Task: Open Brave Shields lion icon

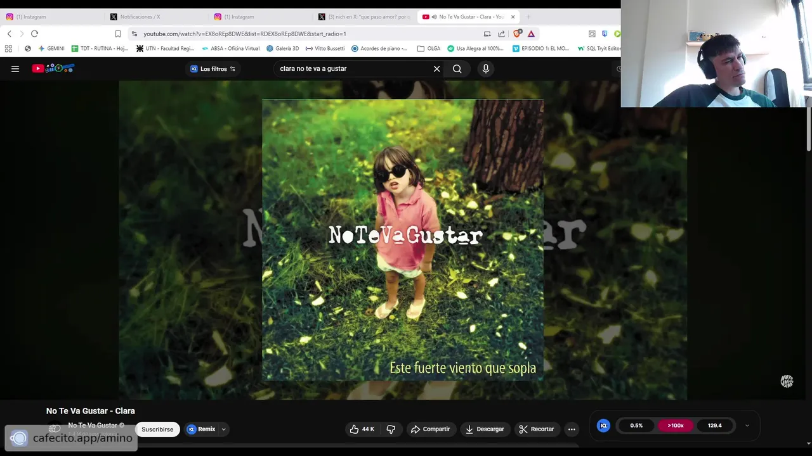Action: [x=518, y=34]
